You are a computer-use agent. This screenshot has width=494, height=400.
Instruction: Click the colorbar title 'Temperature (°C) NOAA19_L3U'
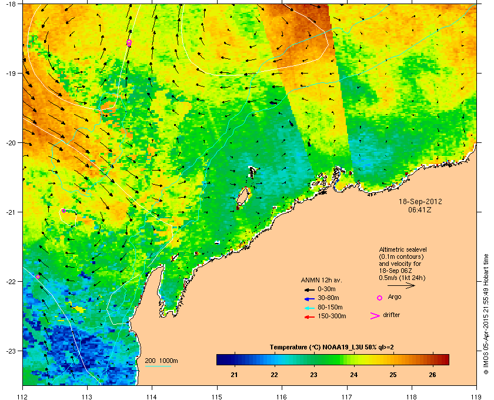click(x=316, y=347)
